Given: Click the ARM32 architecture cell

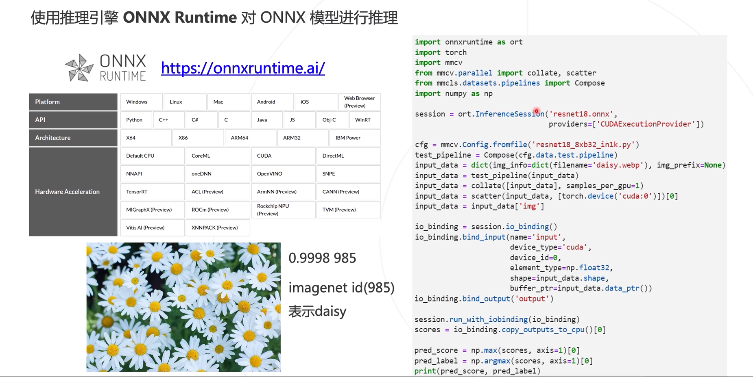Looking at the screenshot, I should pos(303,138).
